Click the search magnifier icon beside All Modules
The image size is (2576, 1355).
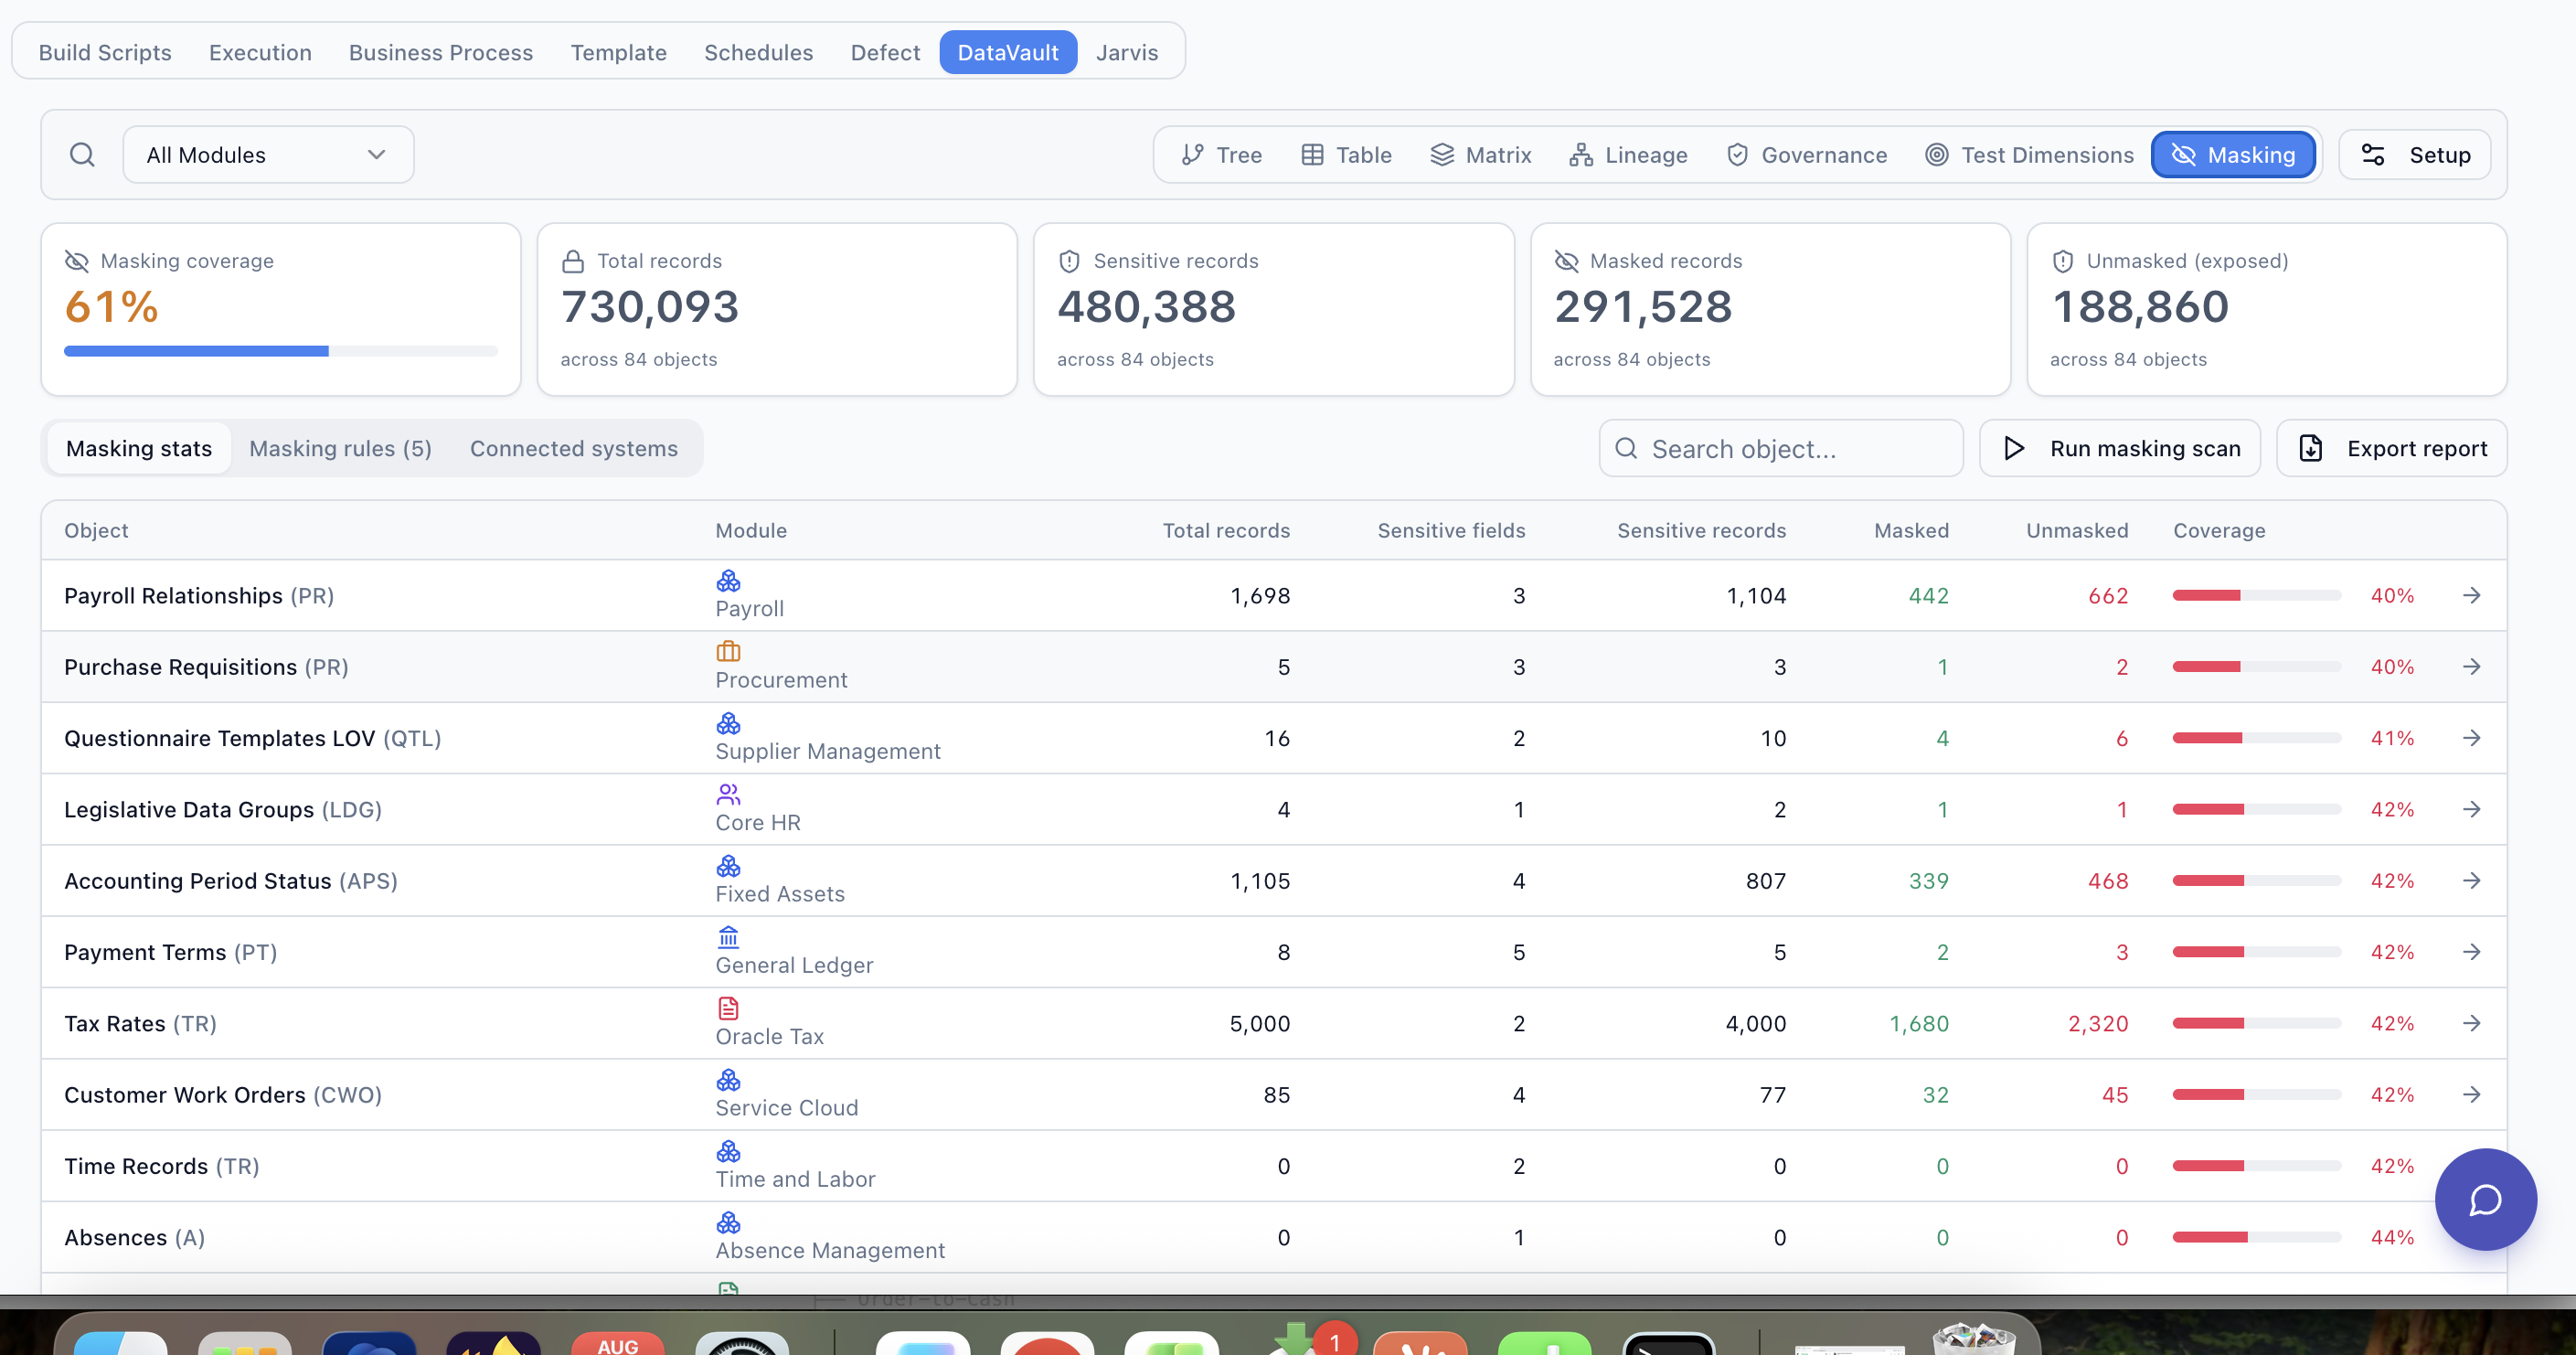82,155
